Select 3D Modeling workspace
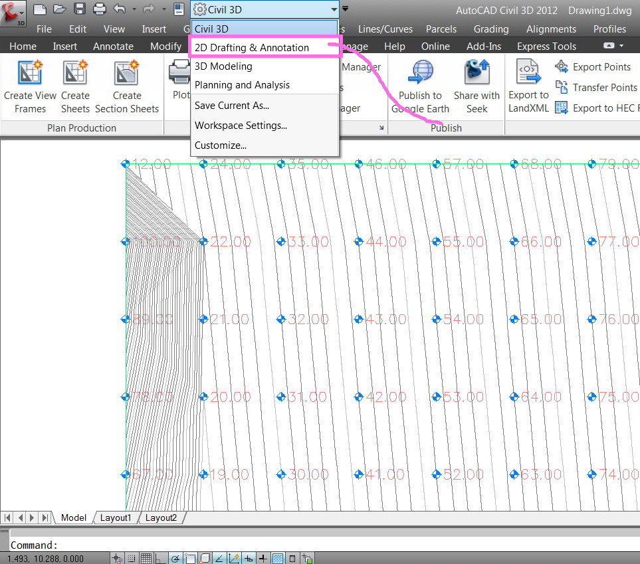640x564 pixels. 265,66
